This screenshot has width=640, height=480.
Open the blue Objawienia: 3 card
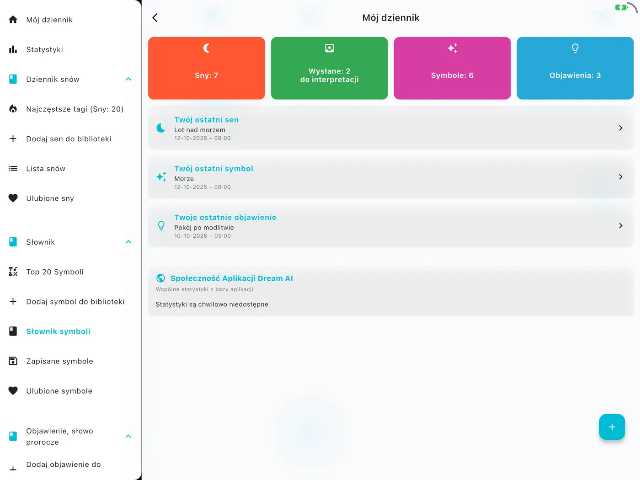pyautogui.click(x=575, y=68)
